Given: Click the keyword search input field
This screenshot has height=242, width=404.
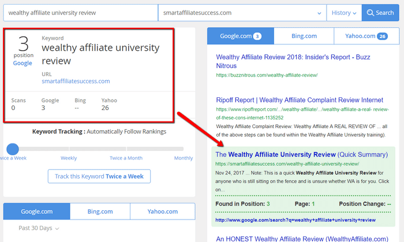Looking at the screenshot, I should [x=81, y=13].
